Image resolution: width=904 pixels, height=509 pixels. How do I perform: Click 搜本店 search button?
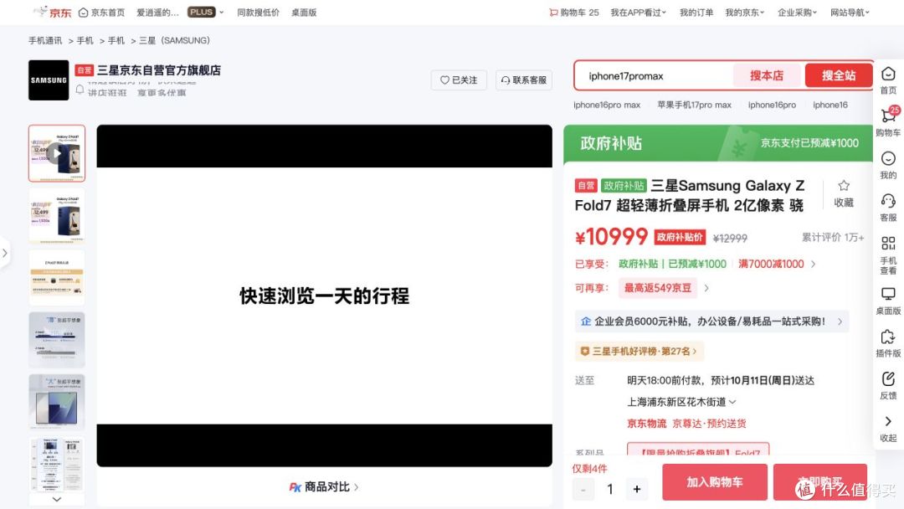(766, 75)
